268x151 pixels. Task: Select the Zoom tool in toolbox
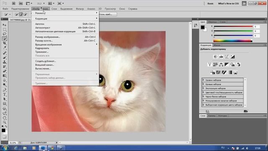[5, 122]
